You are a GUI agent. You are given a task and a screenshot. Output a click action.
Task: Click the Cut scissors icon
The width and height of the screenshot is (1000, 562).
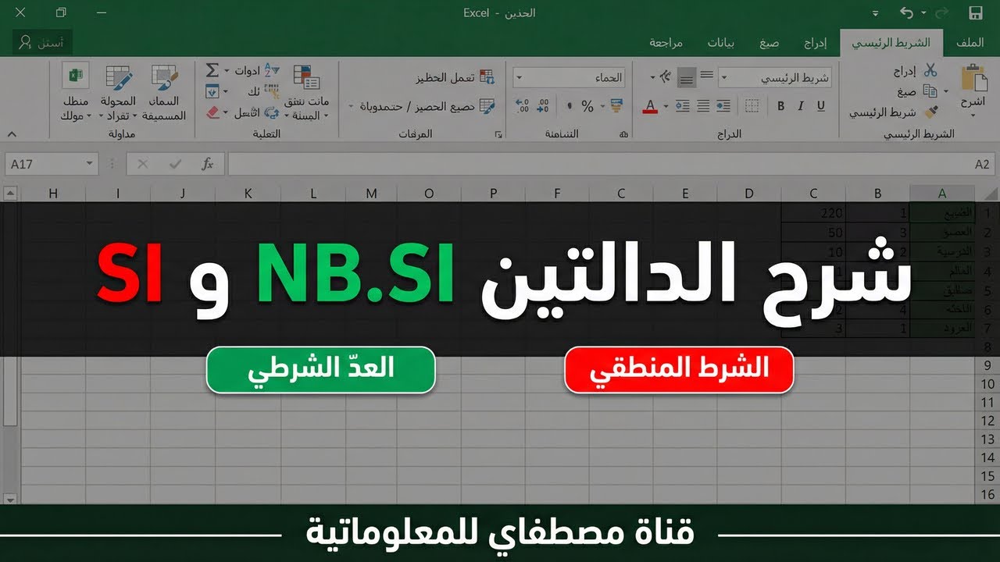click(x=930, y=70)
